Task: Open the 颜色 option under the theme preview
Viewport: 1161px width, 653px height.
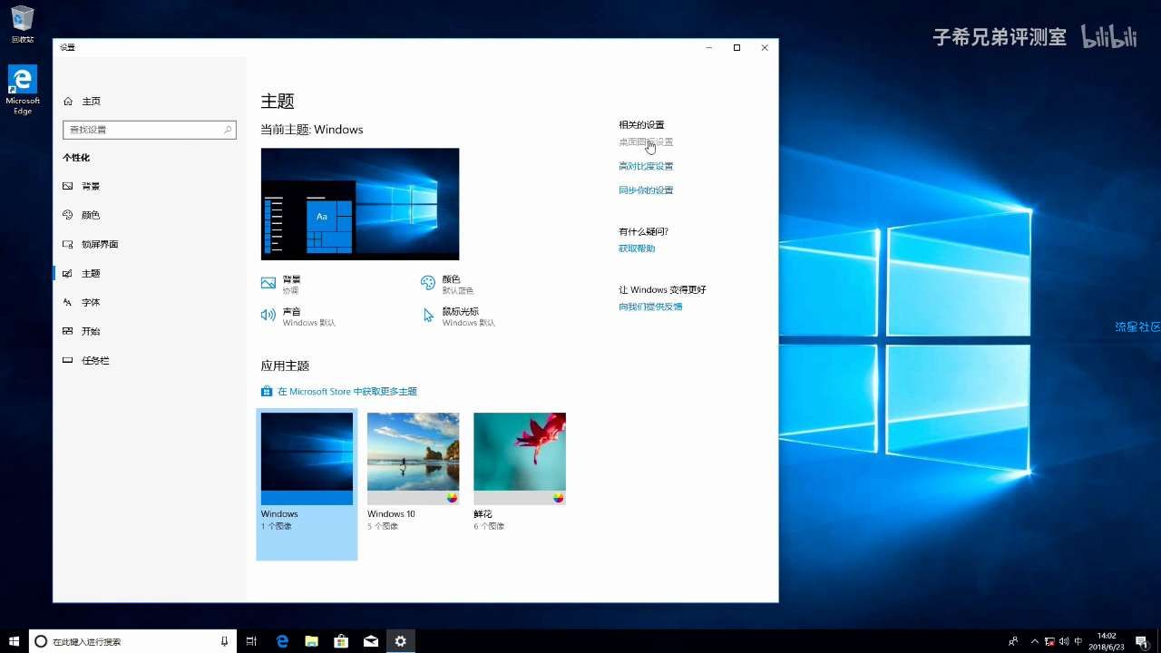Action: coord(447,284)
